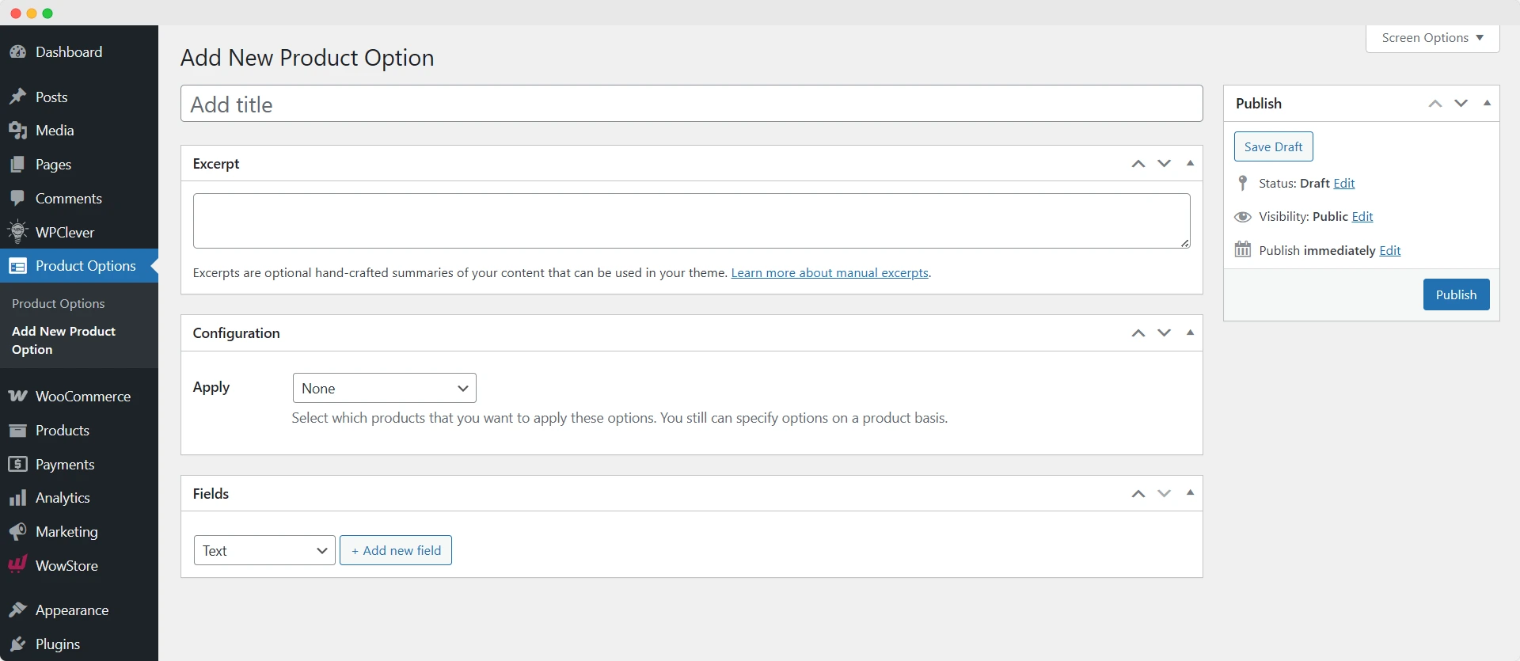Click the WowStore logo icon
This screenshot has width=1520, height=661.
point(17,564)
